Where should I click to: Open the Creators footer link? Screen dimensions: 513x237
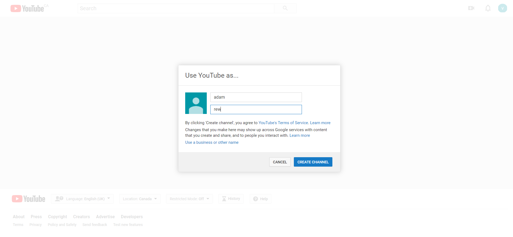pos(81,217)
